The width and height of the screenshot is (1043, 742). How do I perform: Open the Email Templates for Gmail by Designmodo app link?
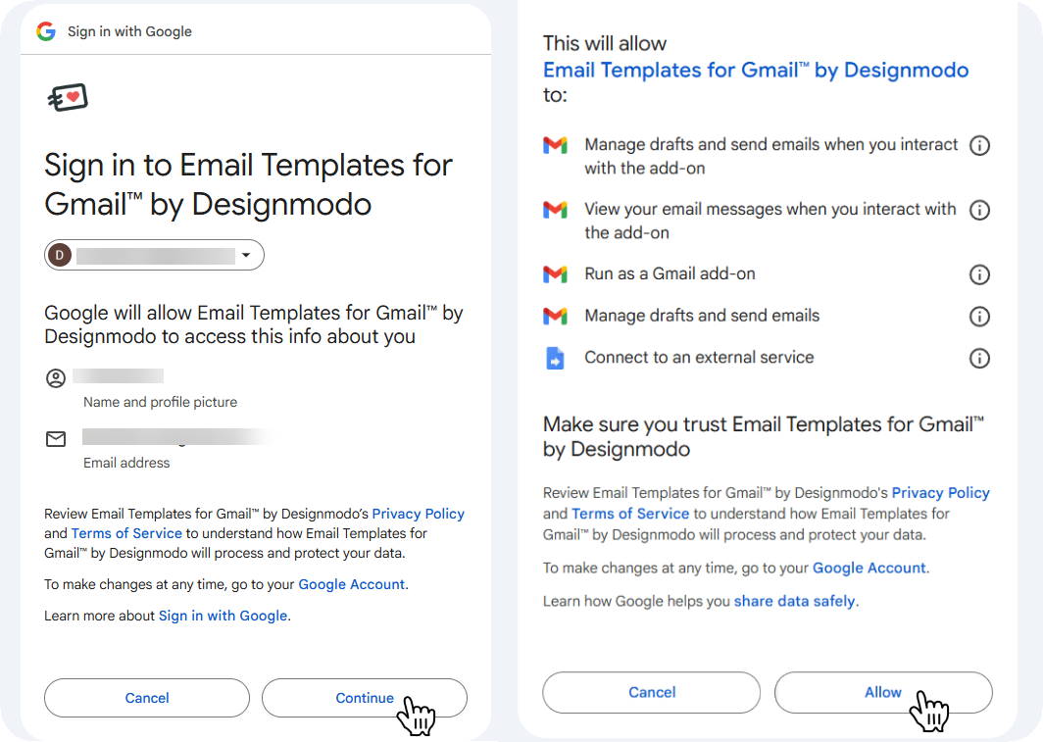coord(756,70)
